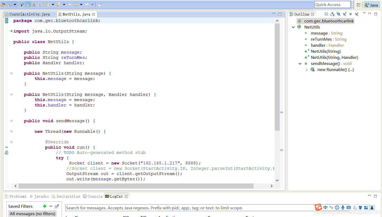Screen dimensions: 382x217
Task: Toggle Show Whitespace Characters pilcrow icon
Action: click(x=40, y=4)
